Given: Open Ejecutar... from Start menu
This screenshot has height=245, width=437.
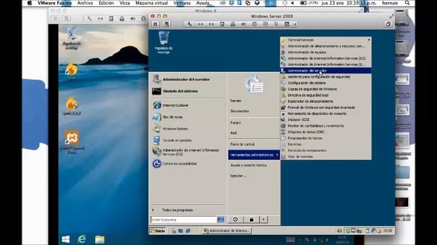Looking at the screenshot, I should coord(254,176).
